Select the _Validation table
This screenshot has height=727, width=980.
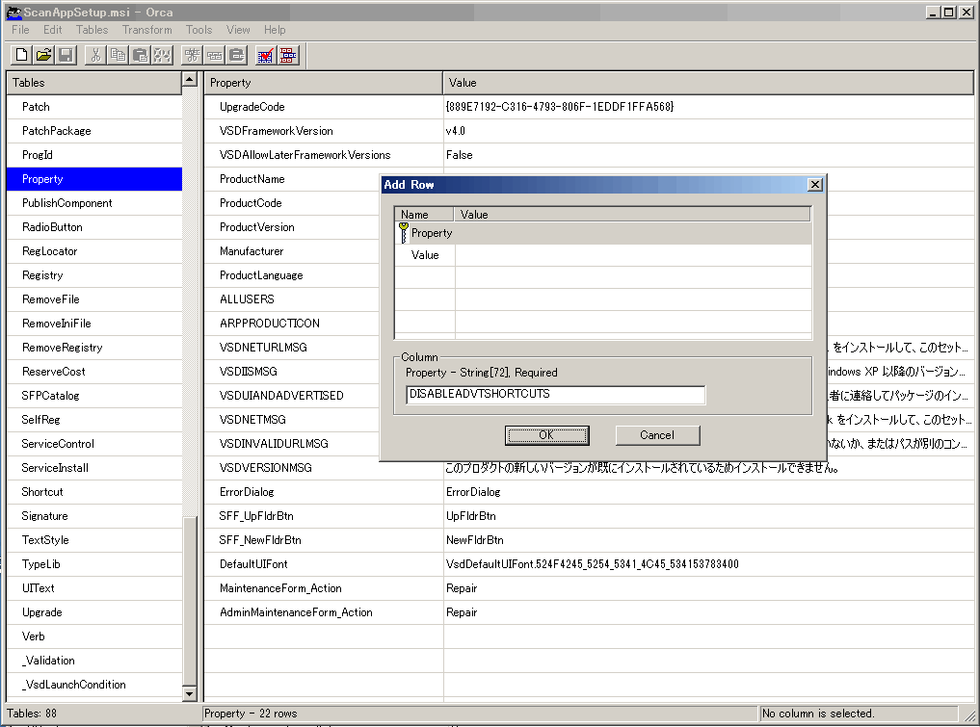pyautogui.click(x=93, y=661)
